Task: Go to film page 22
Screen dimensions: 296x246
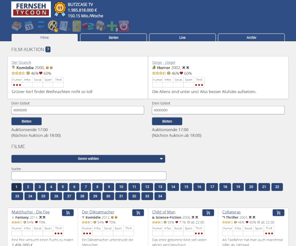Action: coord(277,187)
